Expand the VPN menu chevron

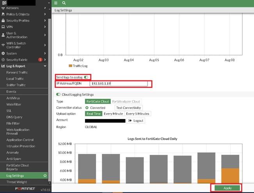[x=45, y=27]
